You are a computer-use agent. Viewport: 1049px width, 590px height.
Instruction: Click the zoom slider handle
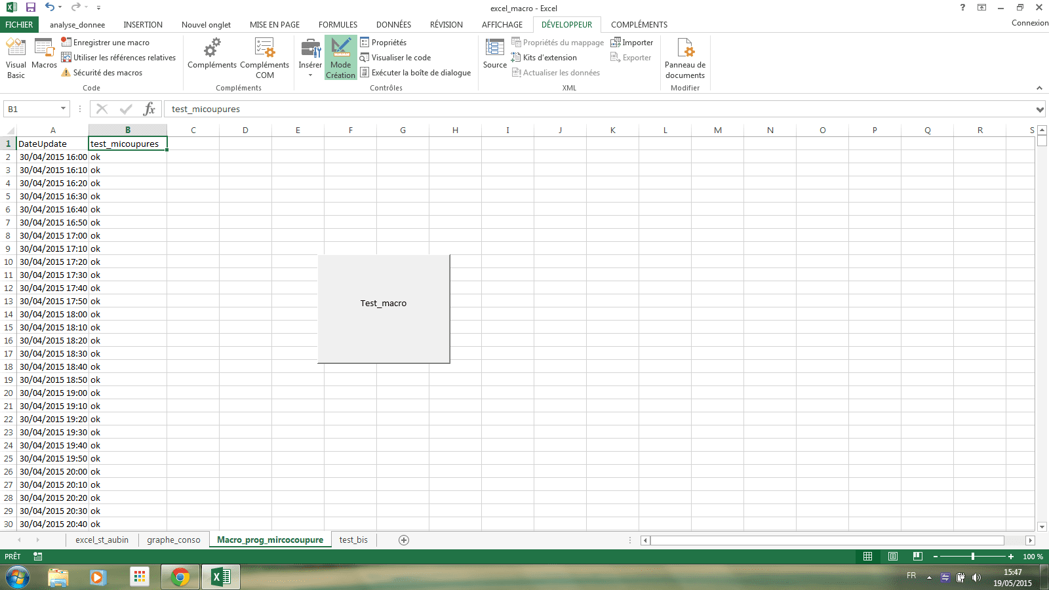point(973,557)
